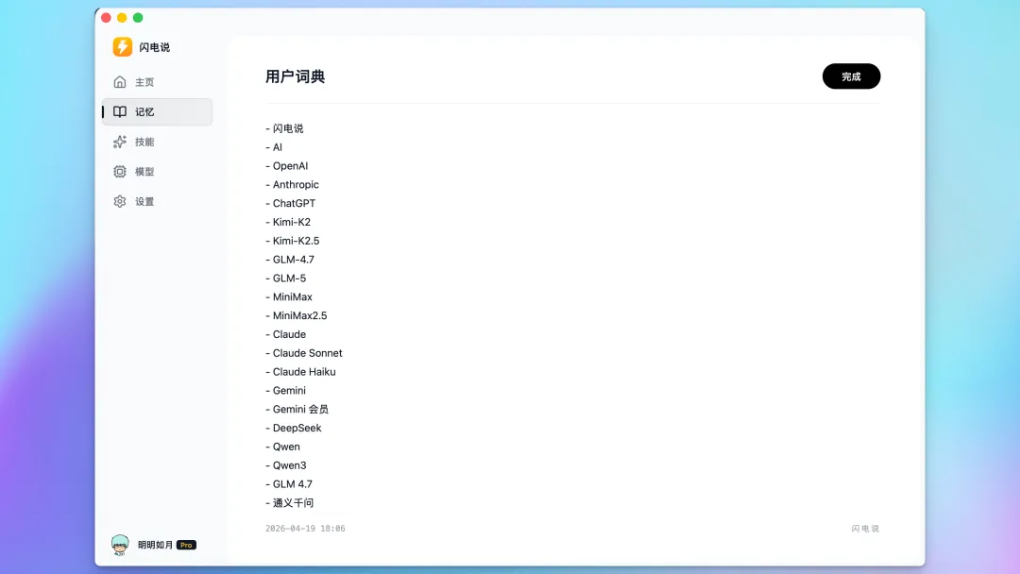Viewport: 1020px width, 574px height.
Task: Click the 闪电说 lightning app logo
Action: 122,47
